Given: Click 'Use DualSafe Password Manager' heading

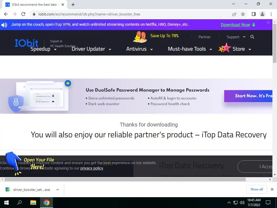Looking at the screenshot, I should pos(147,90).
